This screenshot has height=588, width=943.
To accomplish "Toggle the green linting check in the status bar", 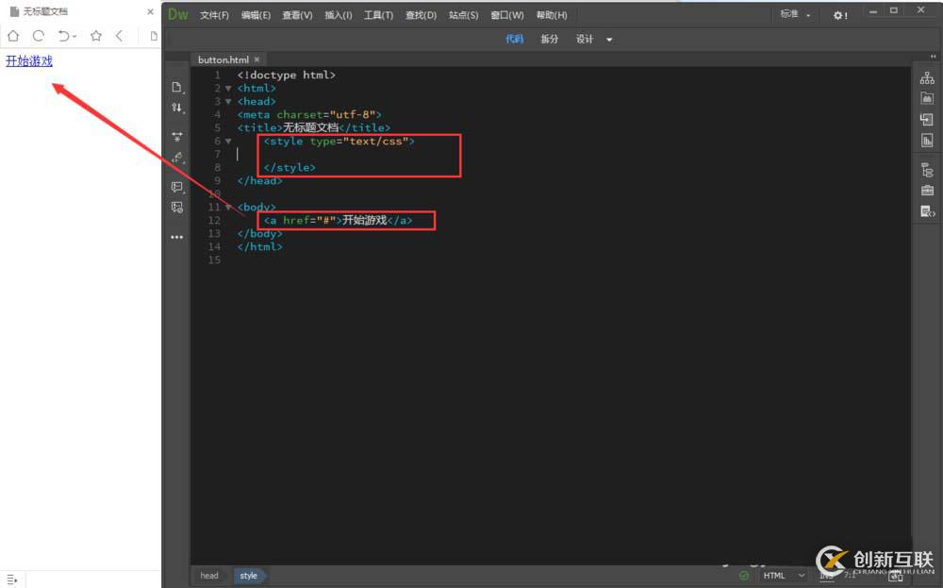I will click(743, 575).
